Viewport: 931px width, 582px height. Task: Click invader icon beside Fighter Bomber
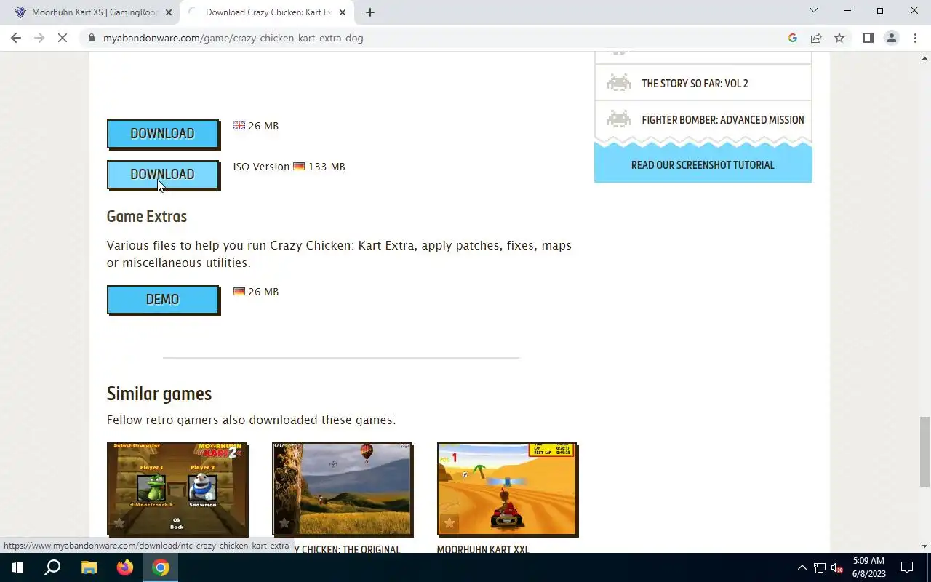(619, 119)
